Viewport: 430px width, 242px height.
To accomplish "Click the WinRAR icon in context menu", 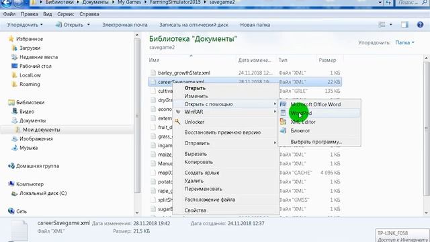I will click(177, 112).
